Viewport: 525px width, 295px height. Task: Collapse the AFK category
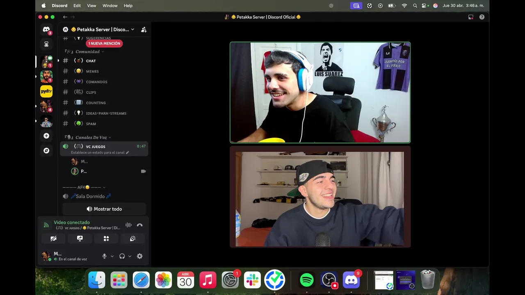click(84, 187)
